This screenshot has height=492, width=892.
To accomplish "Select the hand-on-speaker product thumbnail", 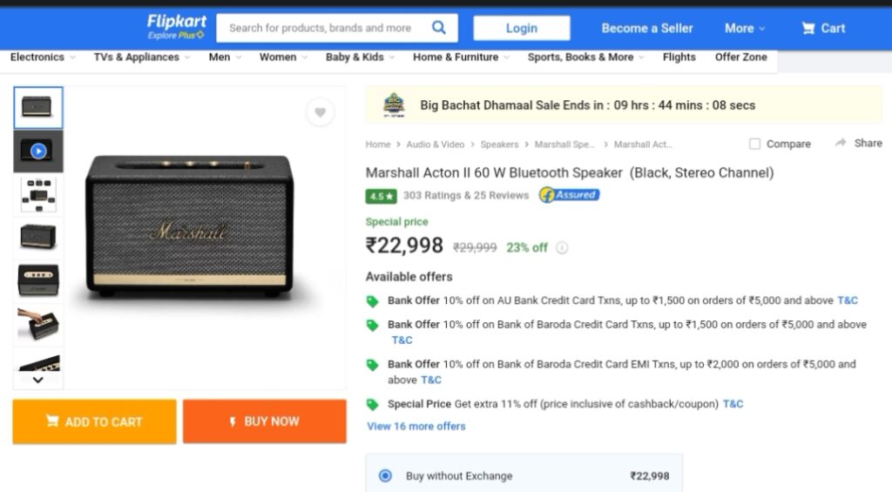I will (38, 324).
